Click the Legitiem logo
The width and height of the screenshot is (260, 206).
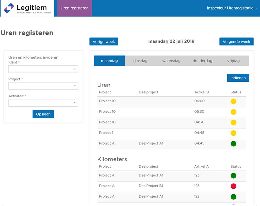click(x=27, y=8)
